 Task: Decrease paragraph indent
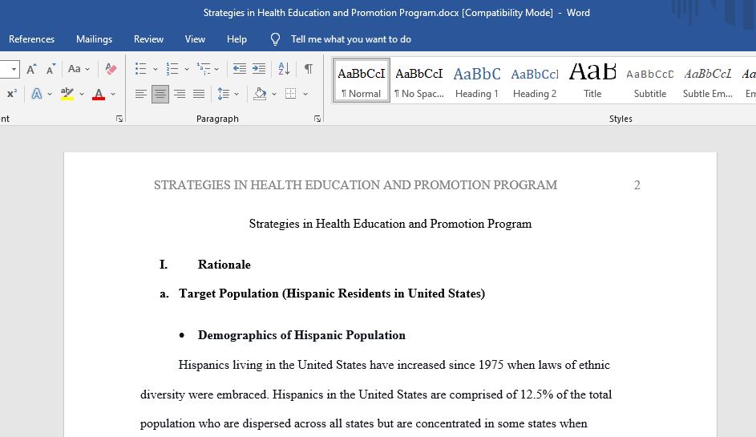pyautogui.click(x=239, y=69)
